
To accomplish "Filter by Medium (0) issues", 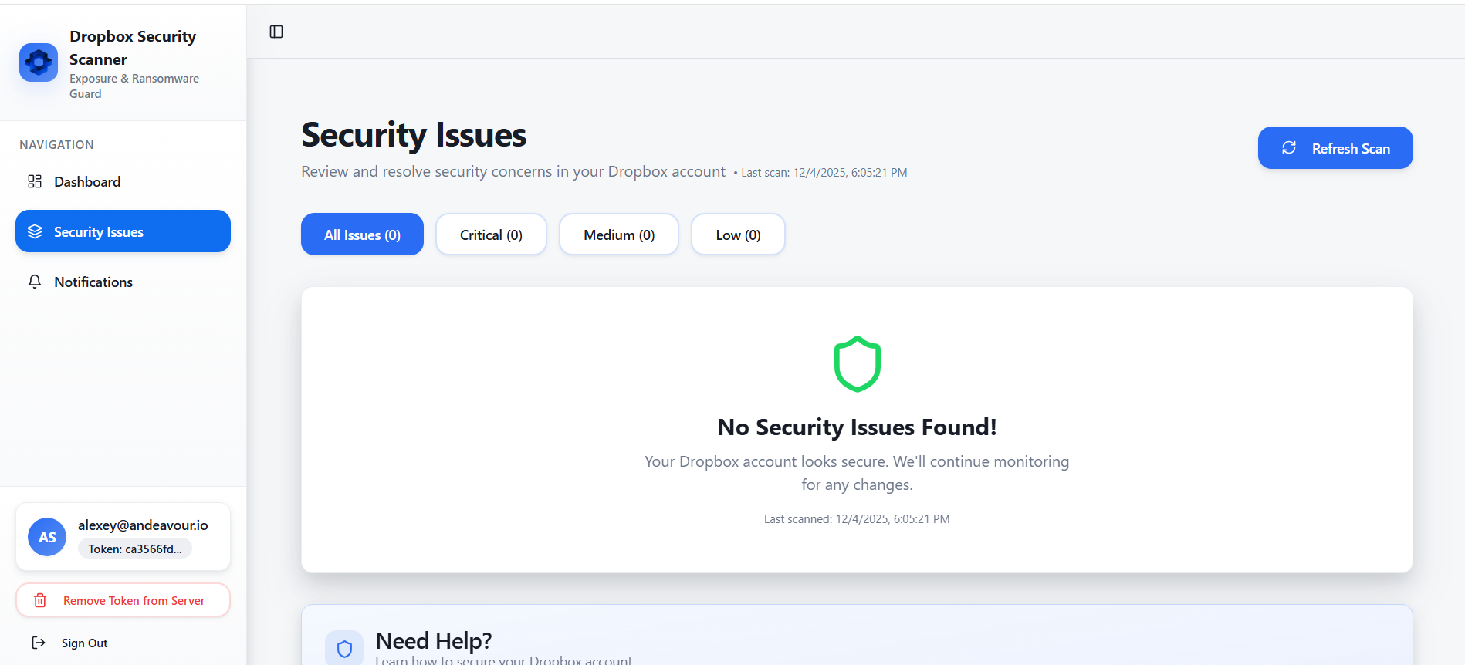I will coord(619,235).
